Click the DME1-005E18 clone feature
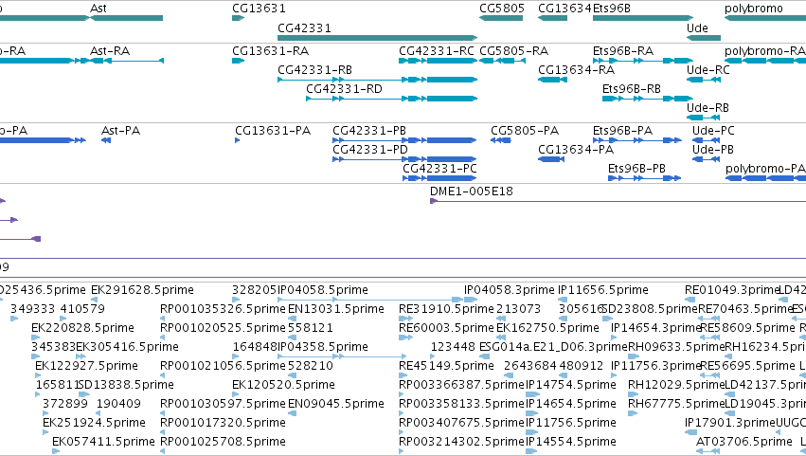Image resolution: width=806 pixels, height=456 pixels. pos(472,192)
